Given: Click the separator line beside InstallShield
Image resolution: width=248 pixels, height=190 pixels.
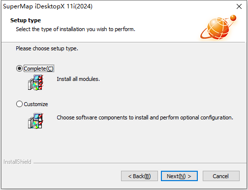Looking at the screenshot, I should point(140,163).
